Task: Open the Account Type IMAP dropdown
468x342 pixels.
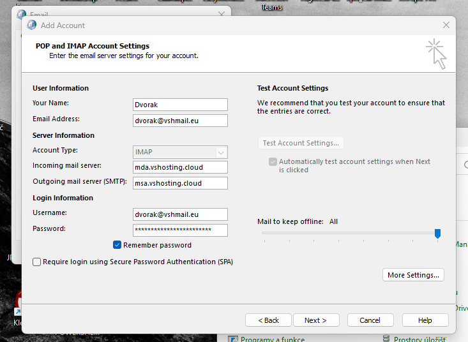Action: pos(180,152)
